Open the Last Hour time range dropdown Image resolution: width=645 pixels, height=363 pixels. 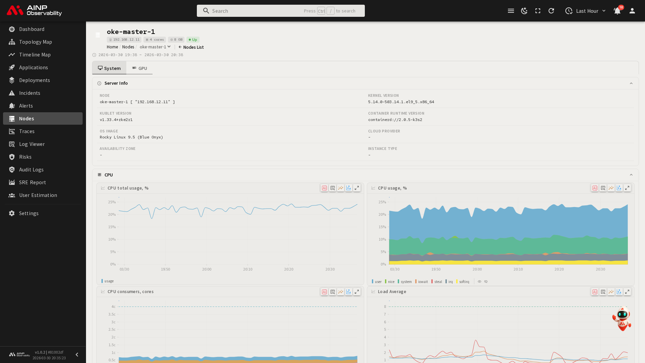coord(586,11)
